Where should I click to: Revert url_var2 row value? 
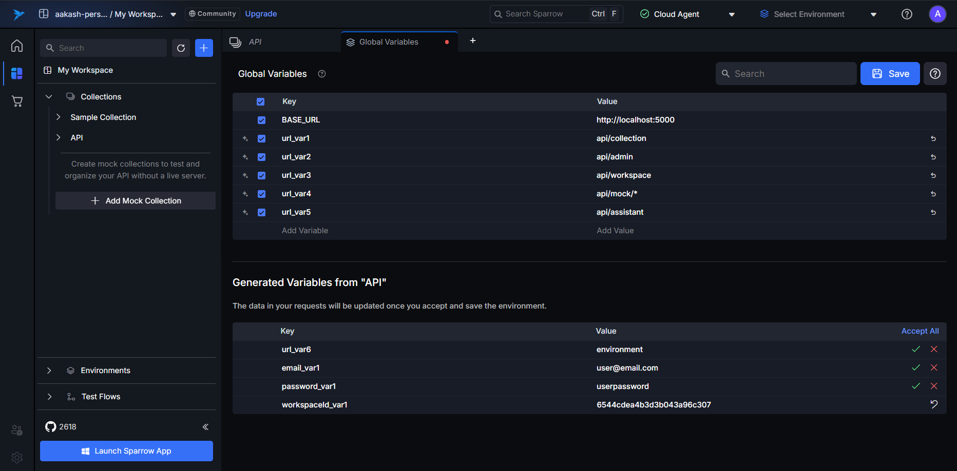coord(933,157)
